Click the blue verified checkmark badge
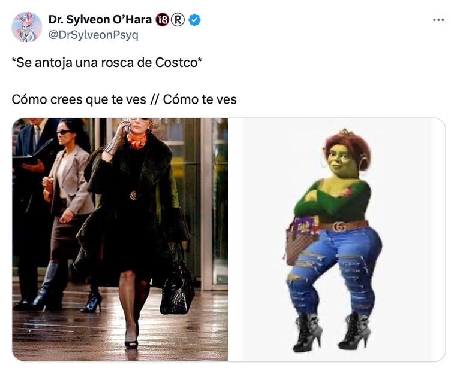Viewport: 451px width, 371px height. click(195, 20)
